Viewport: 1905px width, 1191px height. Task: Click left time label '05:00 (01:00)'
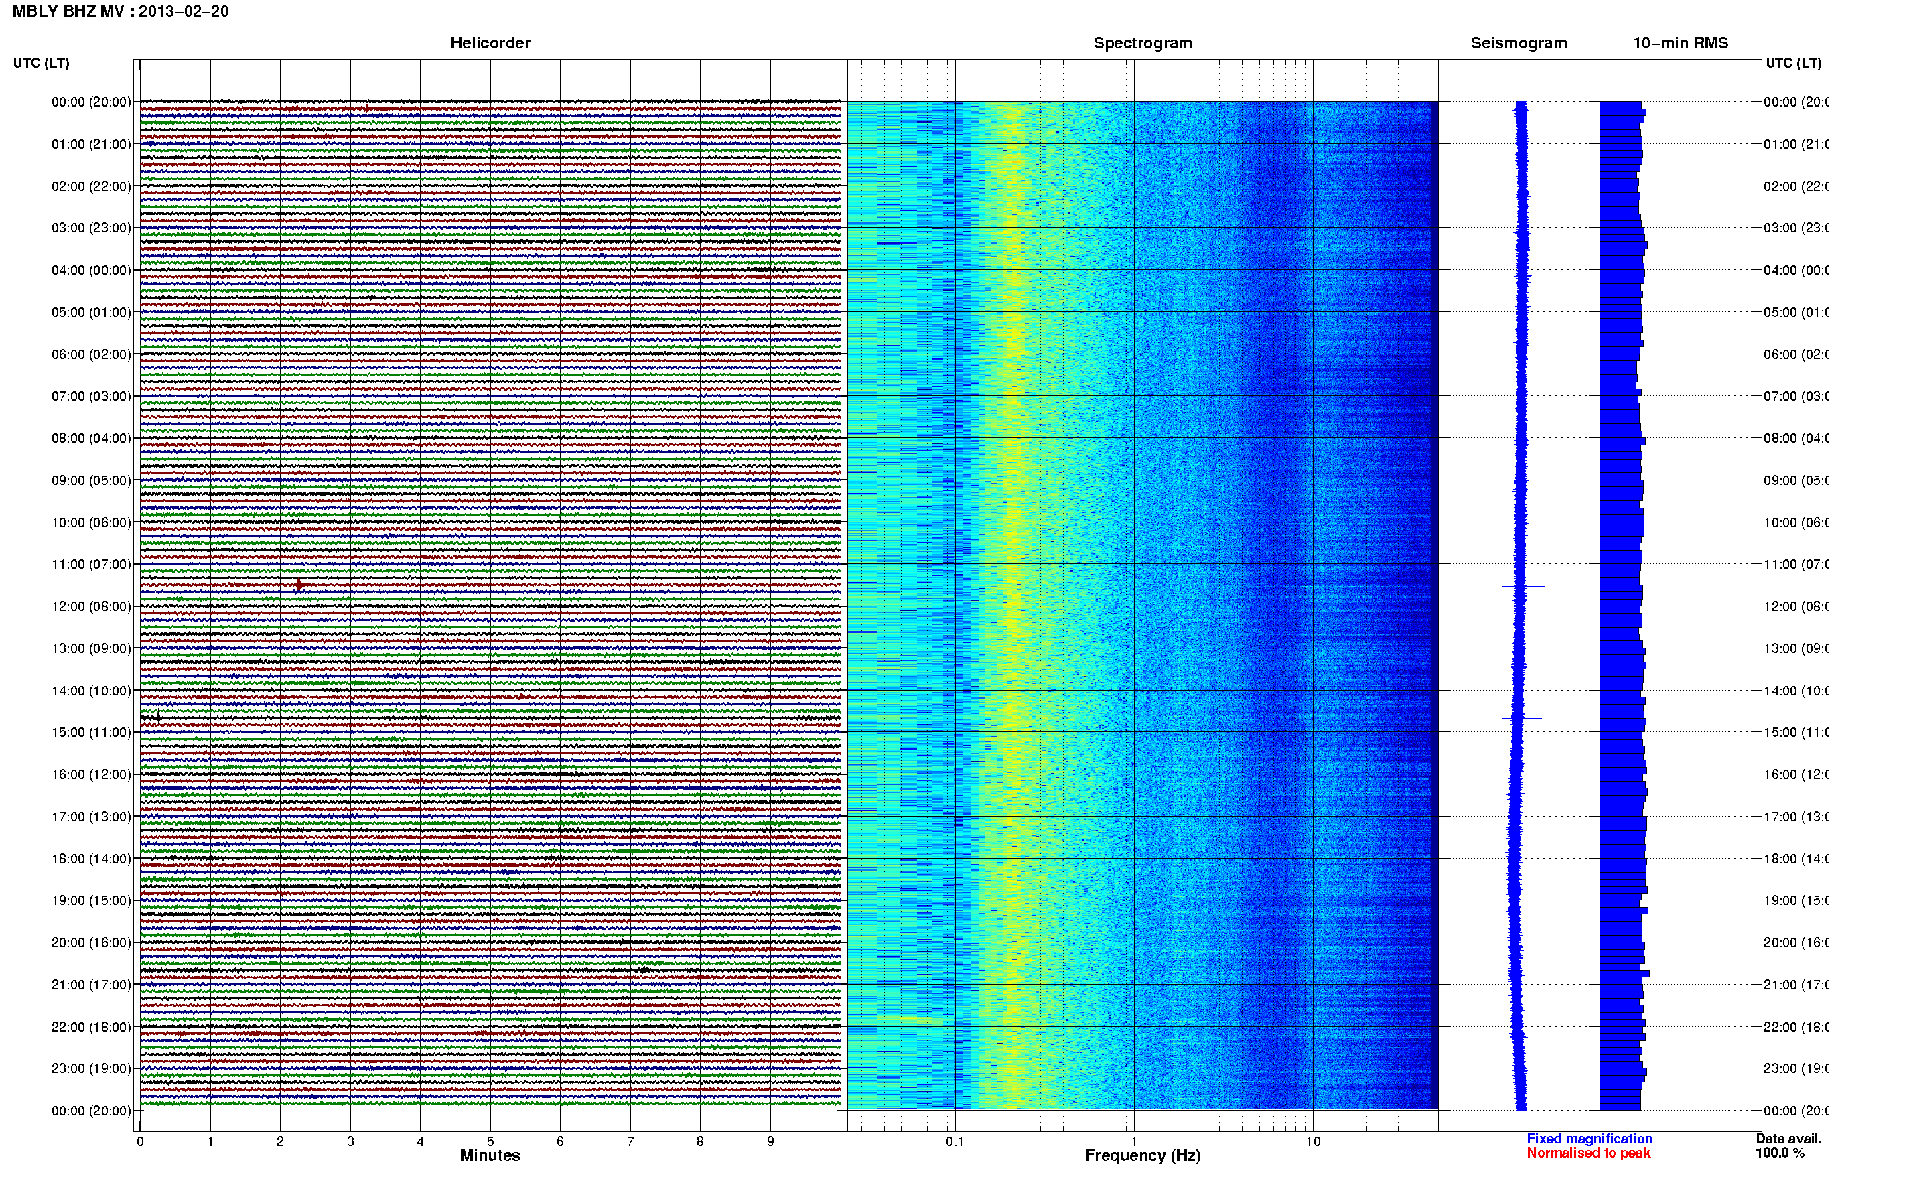(91, 312)
